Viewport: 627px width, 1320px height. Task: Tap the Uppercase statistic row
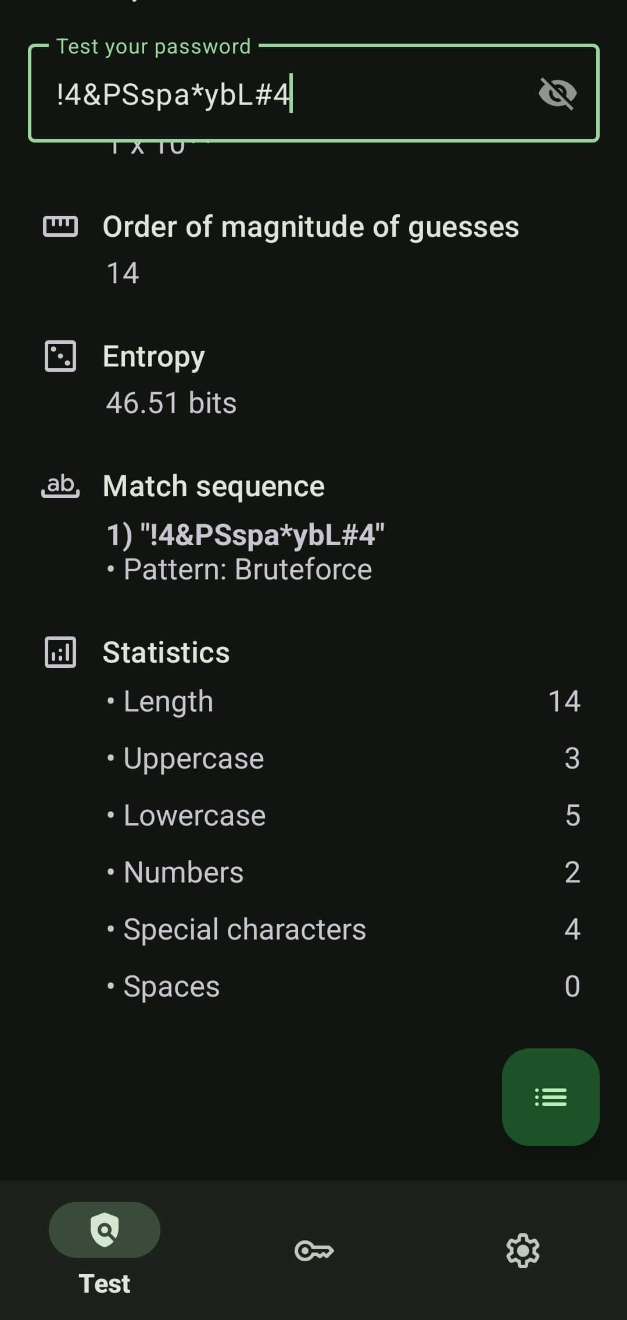(x=343, y=758)
